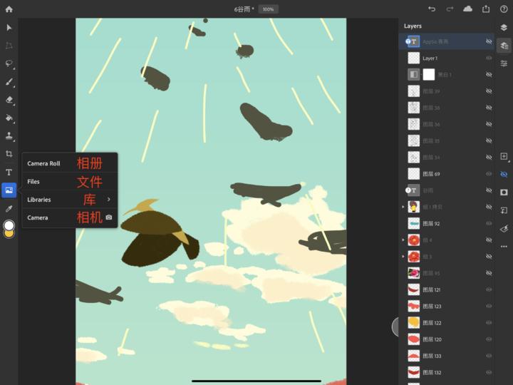This screenshot has height=385, width=513.
Task: Select the Paint Bucket fill tool
Action: tap(9, 118)
